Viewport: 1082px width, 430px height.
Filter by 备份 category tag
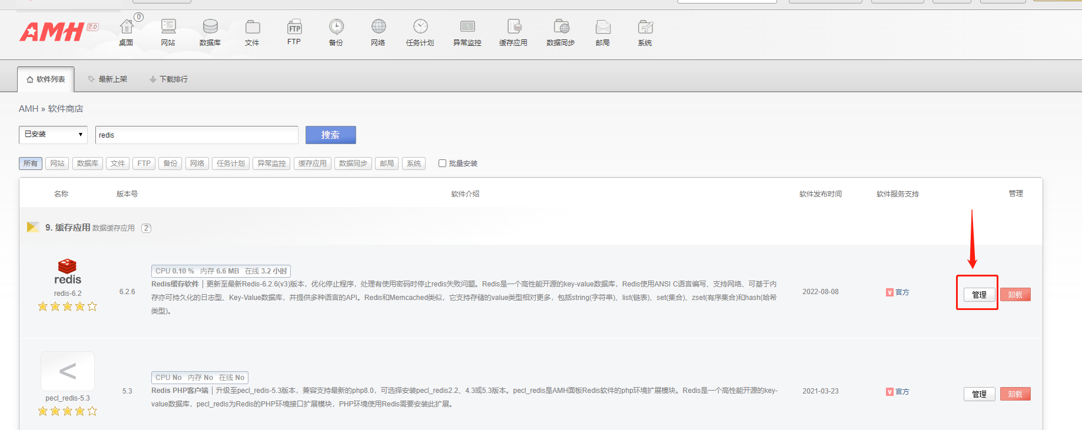coord(170,164)
